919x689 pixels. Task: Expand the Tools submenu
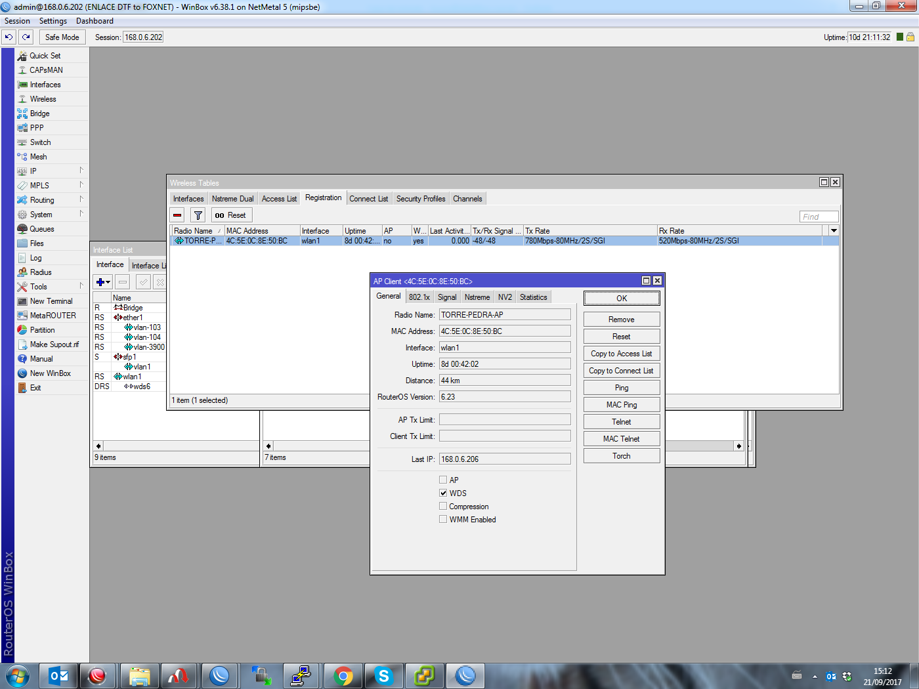[x=81, y=286]
